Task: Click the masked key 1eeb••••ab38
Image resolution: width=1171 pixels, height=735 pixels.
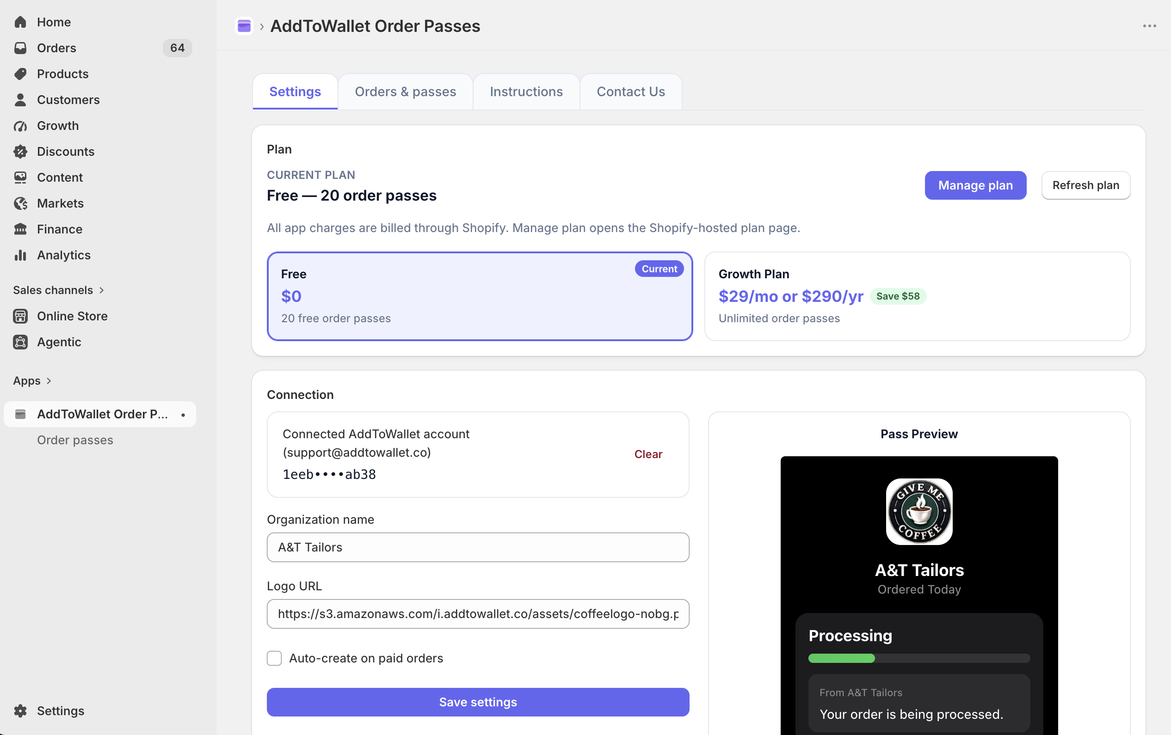Action: pos(329,474)
